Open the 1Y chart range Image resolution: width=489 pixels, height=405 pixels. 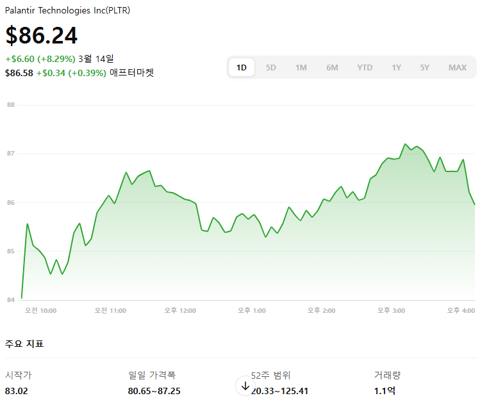coord(396,68)
